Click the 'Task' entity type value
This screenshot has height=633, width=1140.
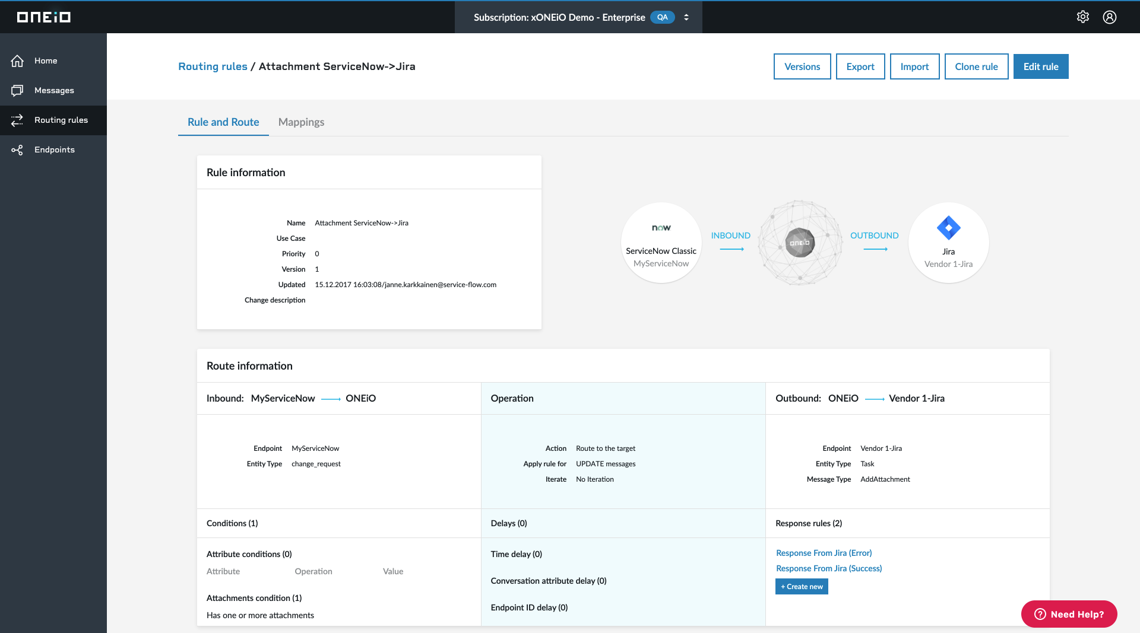coord(867,464)
